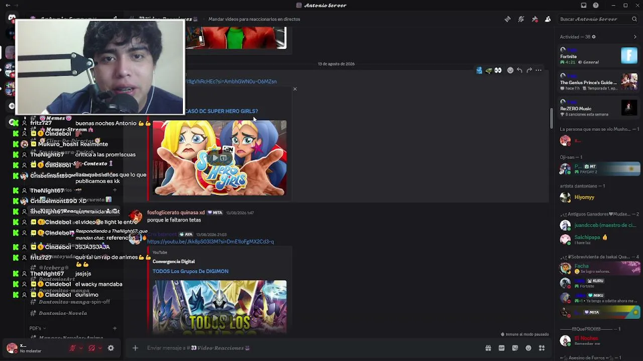This screenshot has height=361, width=643.
Task: Open the Discord inbox icon
Action: pos(584,6)
